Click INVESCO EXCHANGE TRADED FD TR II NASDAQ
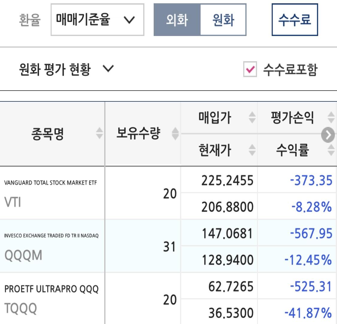Screen dimensions: 337x324 pyautogui.click(x=51, y=236)
